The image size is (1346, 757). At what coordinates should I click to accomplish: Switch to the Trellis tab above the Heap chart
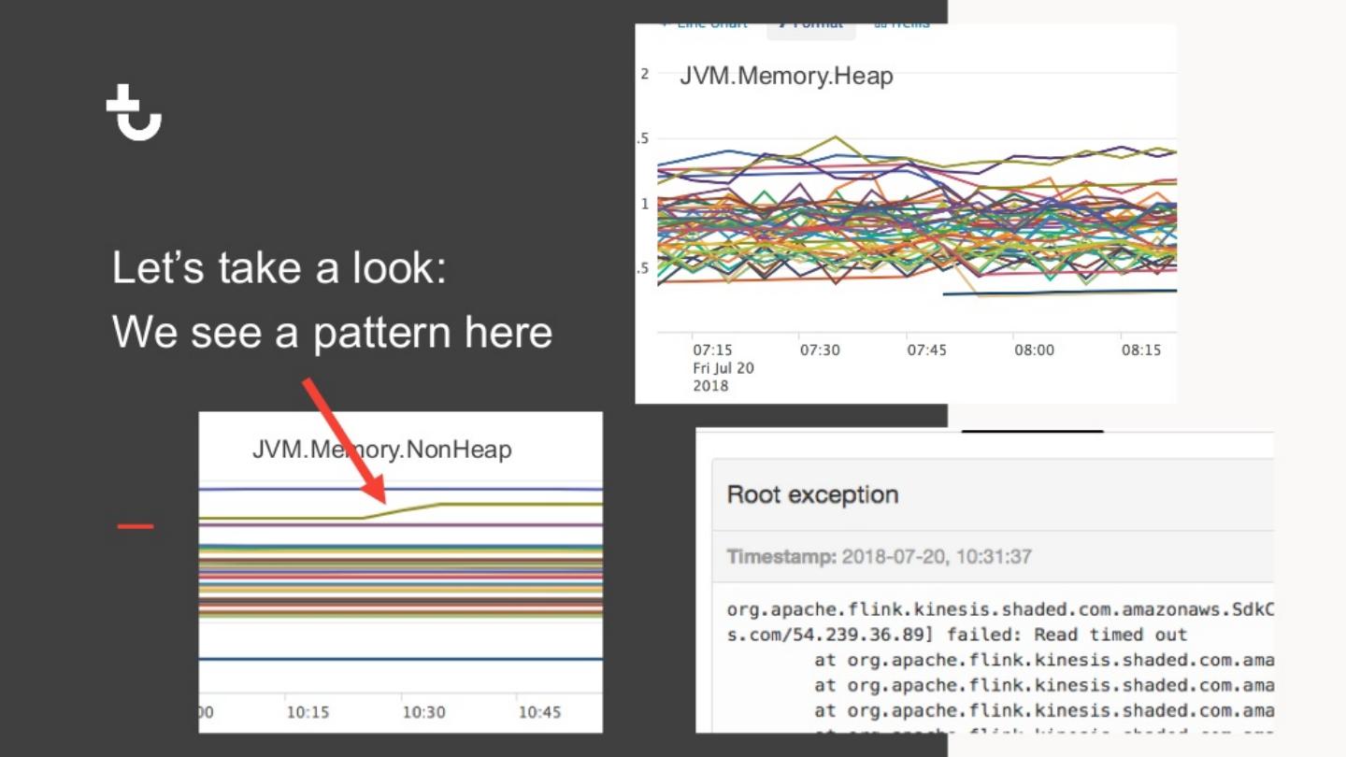coord(902,25)
